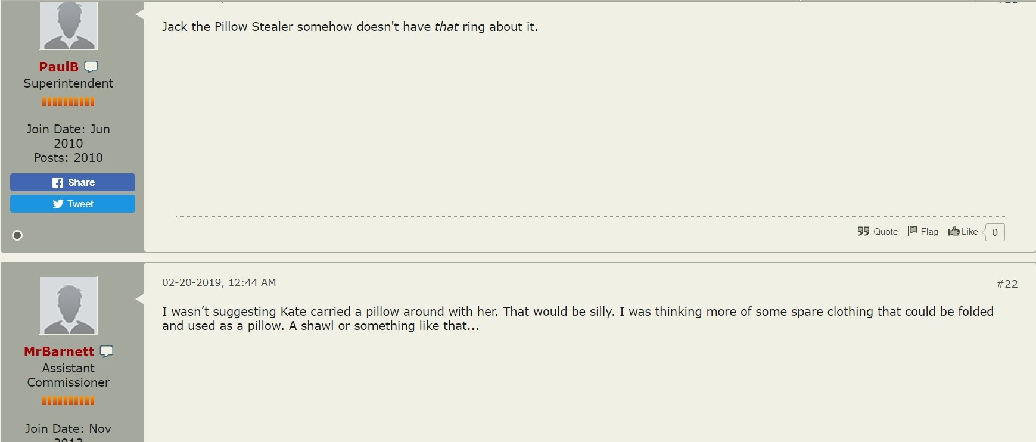1036x442 pixels.
Task: Open MrBarnett's profile from the username
Action: pos(59,351)
